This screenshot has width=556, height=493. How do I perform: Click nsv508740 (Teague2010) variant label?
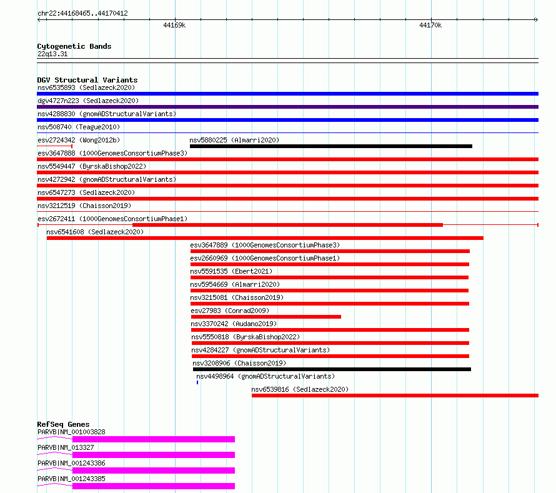click(x=79, y=127)
